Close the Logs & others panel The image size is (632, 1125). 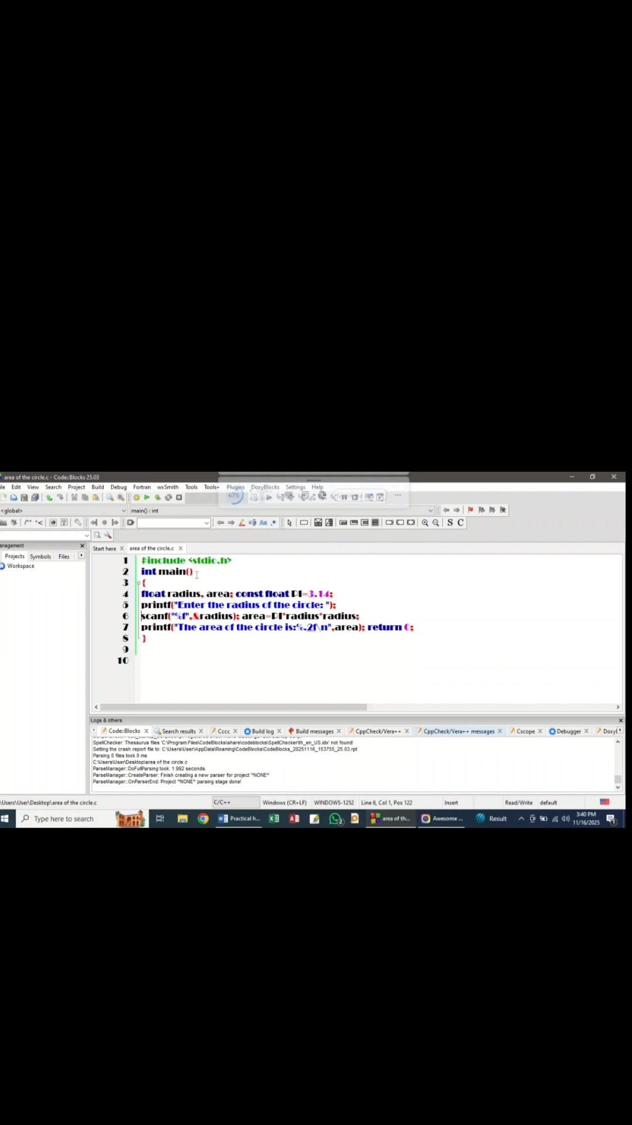click(x=620, y=720)
